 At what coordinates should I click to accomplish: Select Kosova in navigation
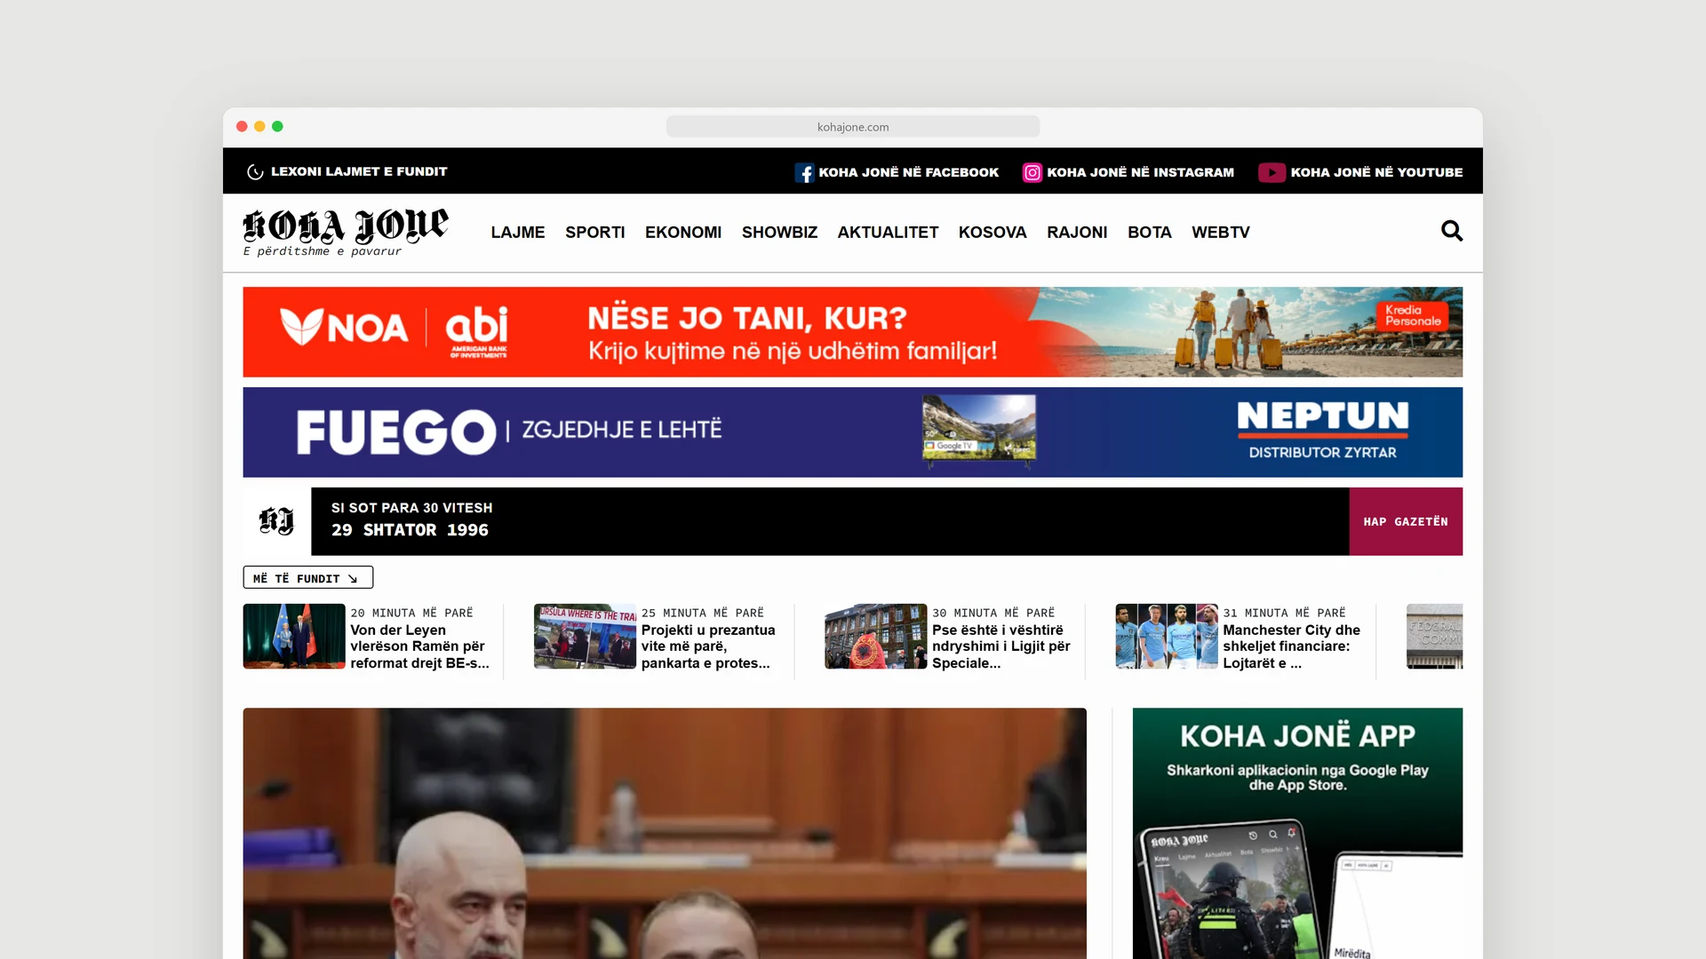point(993,232)
